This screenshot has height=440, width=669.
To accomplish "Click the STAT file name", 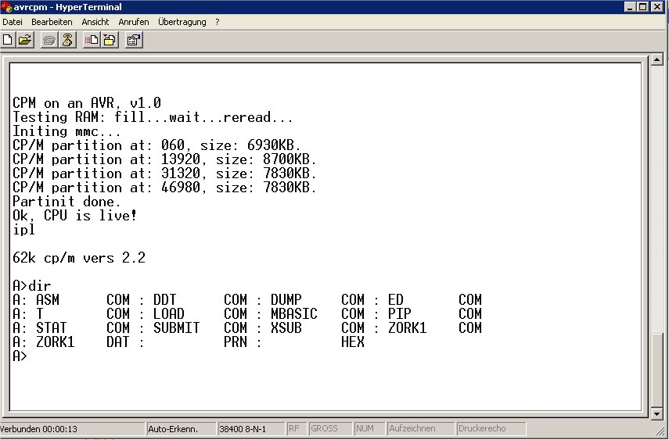I will 51,327.
